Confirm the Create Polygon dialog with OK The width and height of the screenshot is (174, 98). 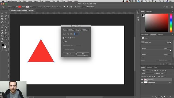point(83,54)
